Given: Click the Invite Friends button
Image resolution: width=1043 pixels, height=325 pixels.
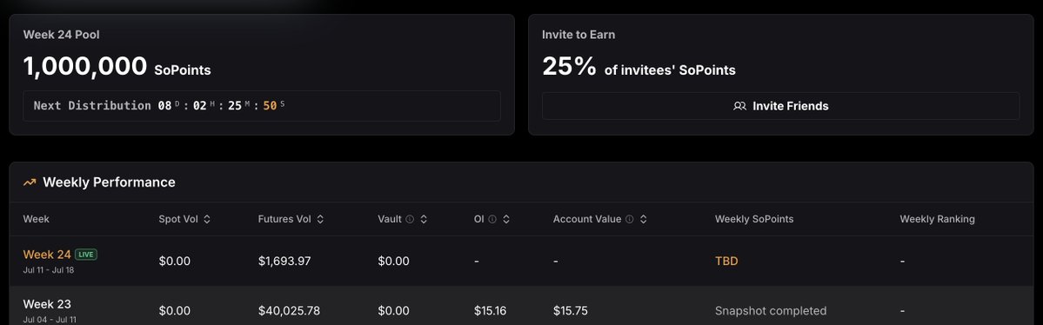Looking at the screenshot, I should (x=780, y=106).
